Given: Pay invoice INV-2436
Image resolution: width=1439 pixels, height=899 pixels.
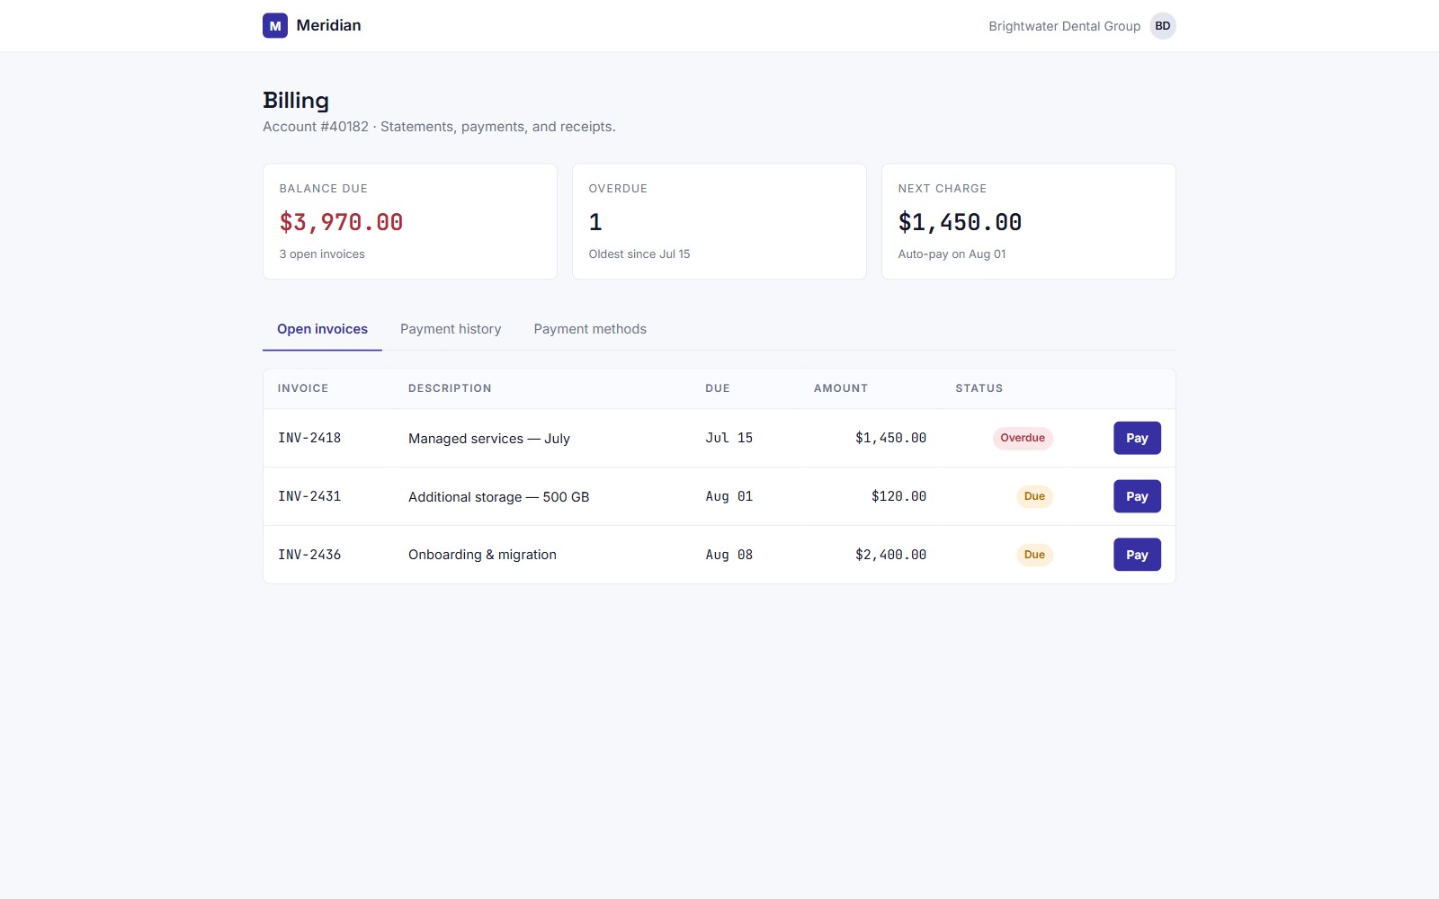Looking at the screenshot, I should (x=1137, y=555).
